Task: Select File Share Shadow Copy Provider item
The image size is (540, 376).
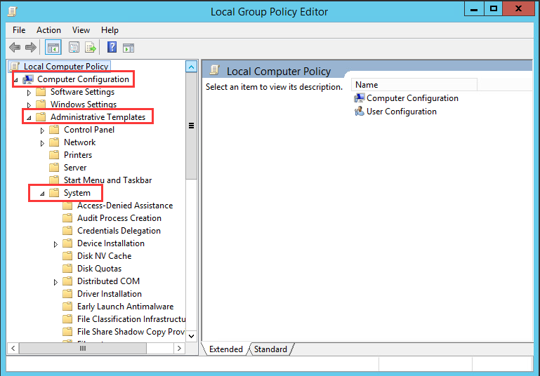Action: click(131, 332)
